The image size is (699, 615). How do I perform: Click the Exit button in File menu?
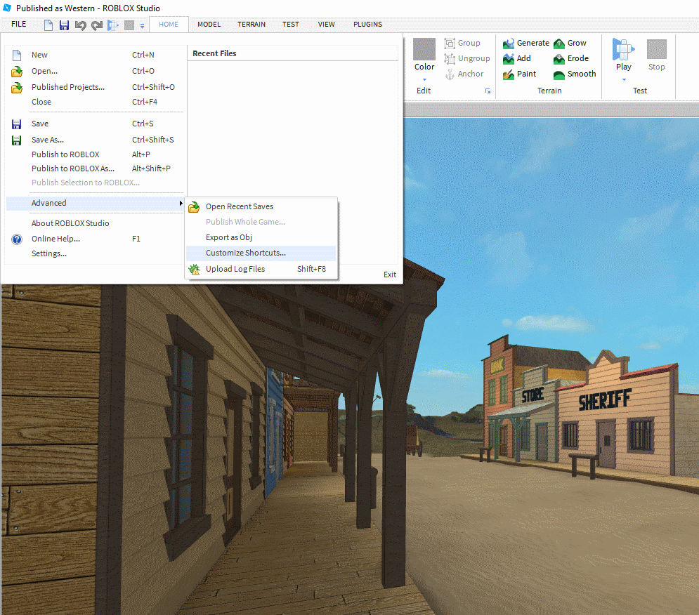click(x=390, y=275)
